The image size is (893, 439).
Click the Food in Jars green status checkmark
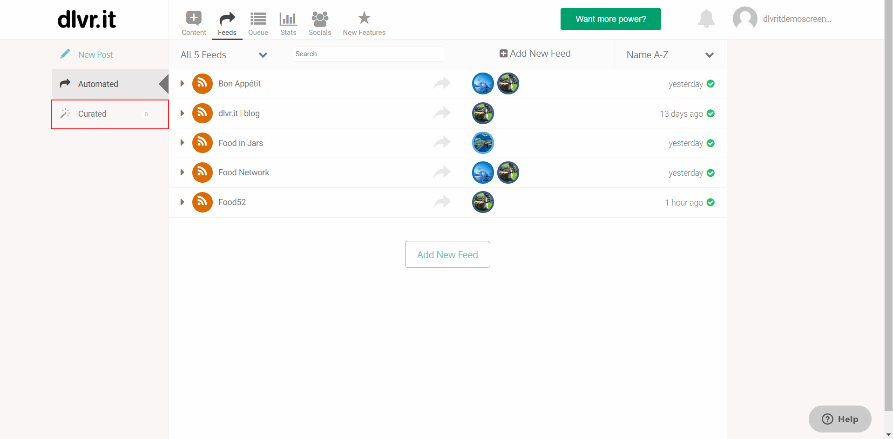click(x=710, y=143)
